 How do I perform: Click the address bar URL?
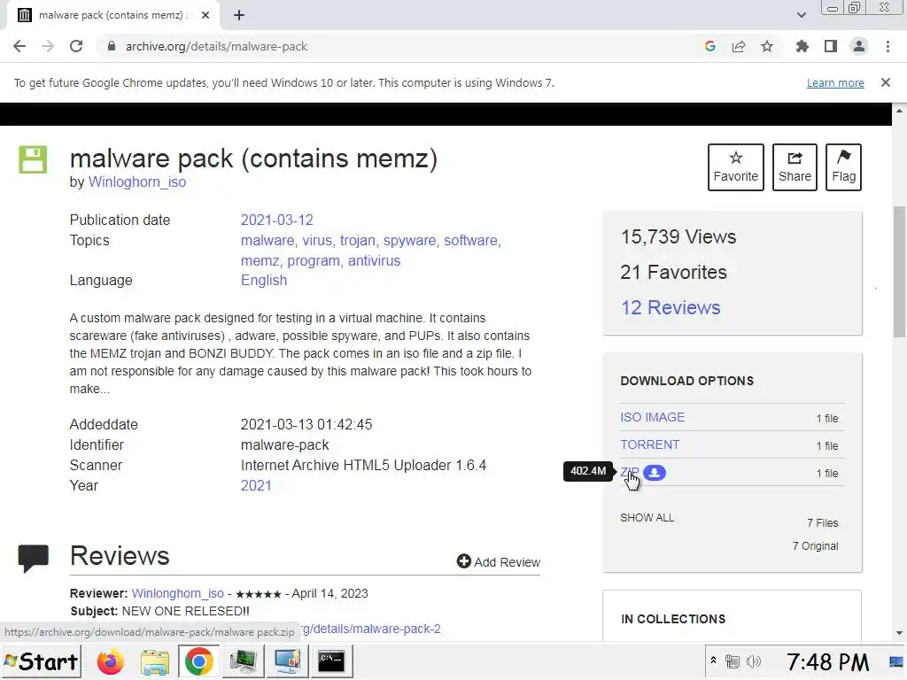click(216, 46)
